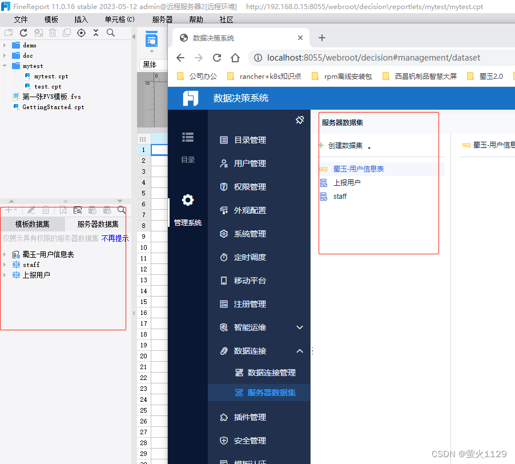Screen dimensions: 515x464
Task: Click the blue preview report icon
Action: [151, 39]
